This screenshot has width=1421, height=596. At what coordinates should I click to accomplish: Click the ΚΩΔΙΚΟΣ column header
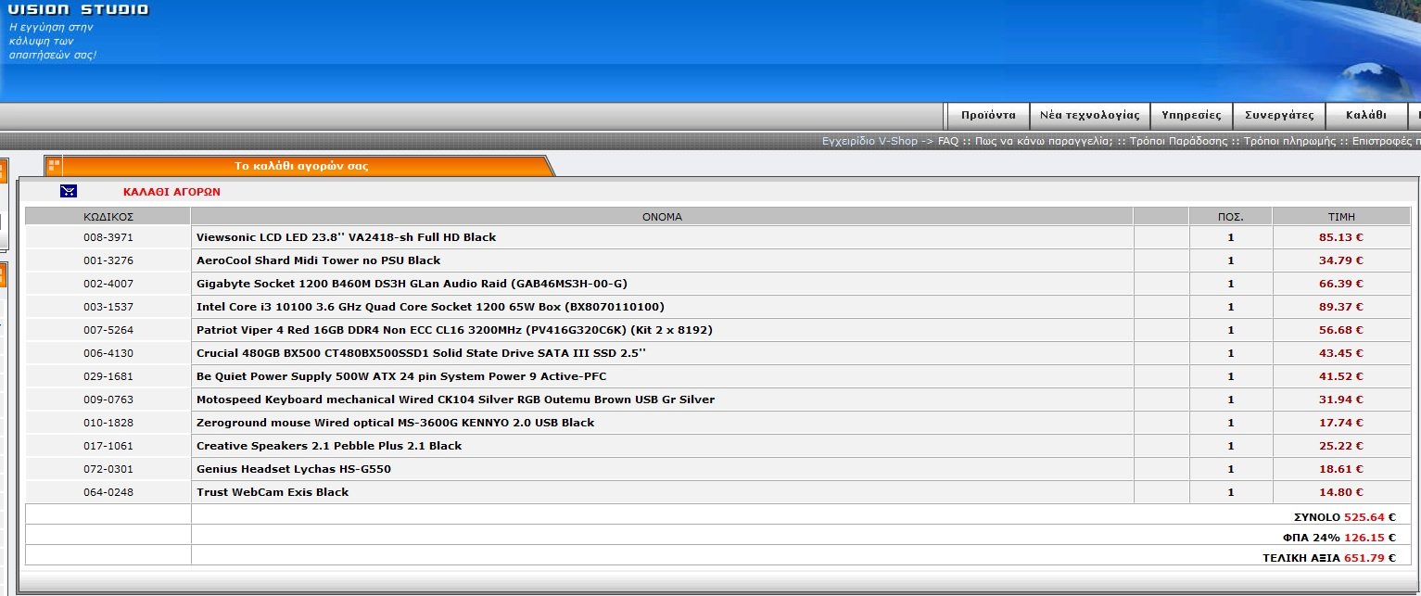click(108, 216)
